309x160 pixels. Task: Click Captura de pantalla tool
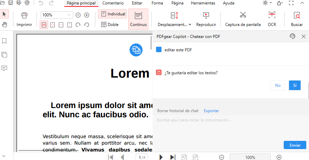pos(243,19)
